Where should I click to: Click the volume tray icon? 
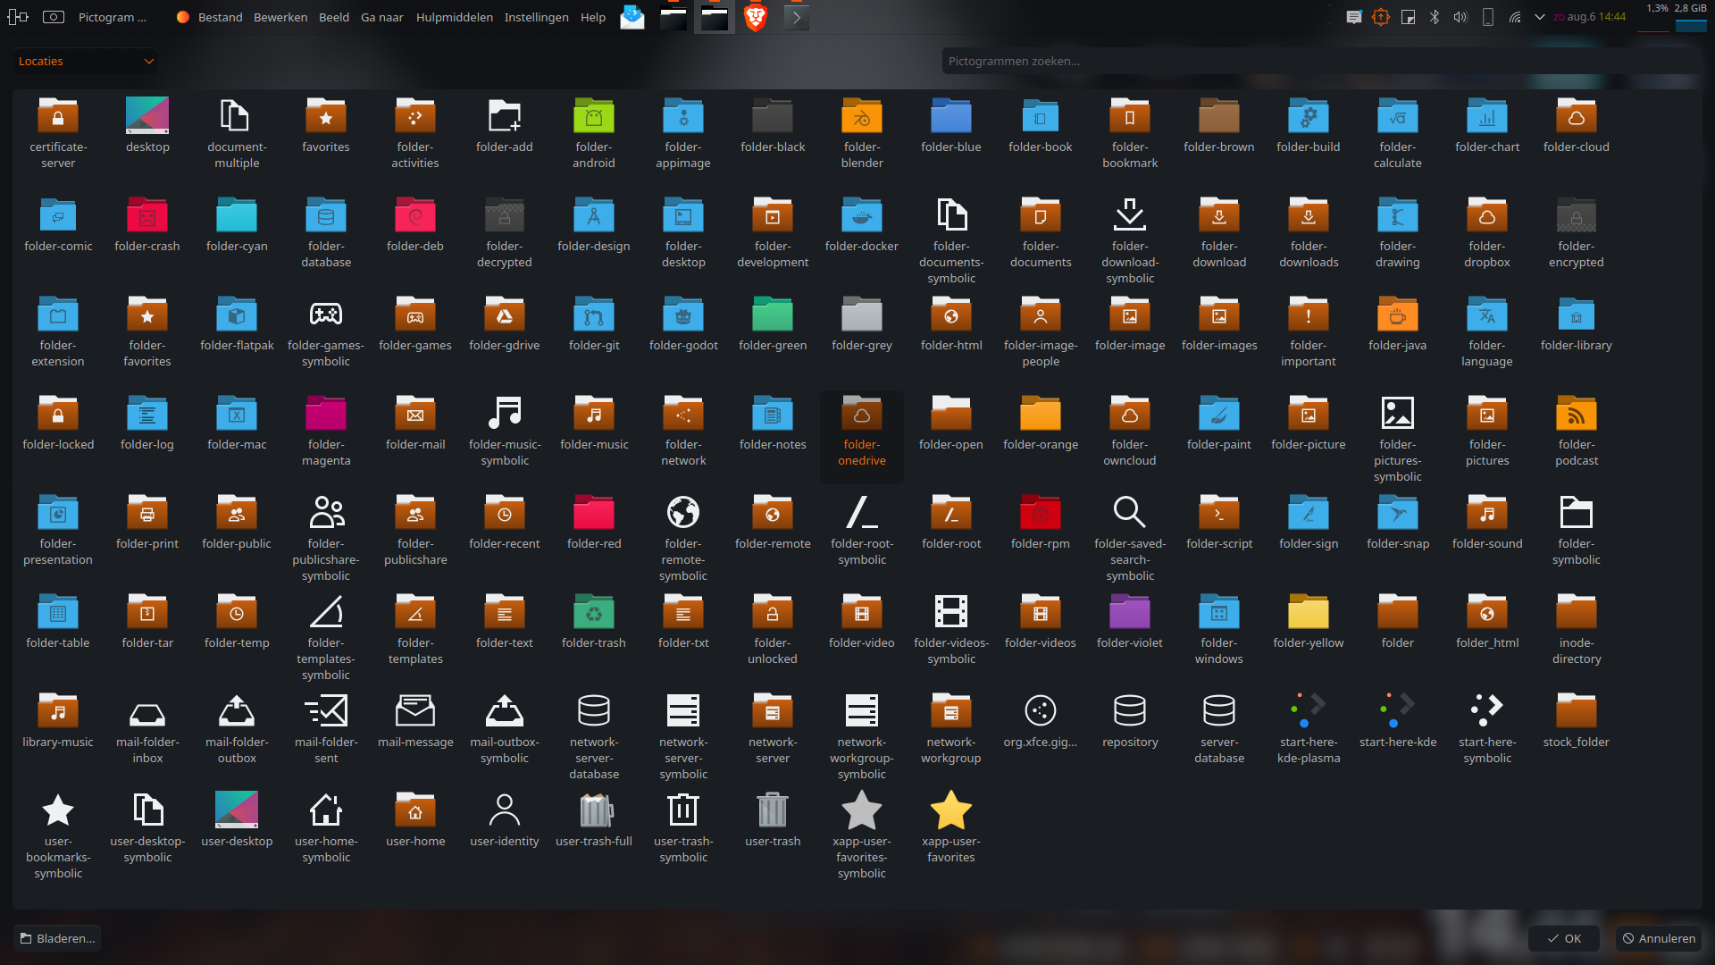(x=1460, y=17)
